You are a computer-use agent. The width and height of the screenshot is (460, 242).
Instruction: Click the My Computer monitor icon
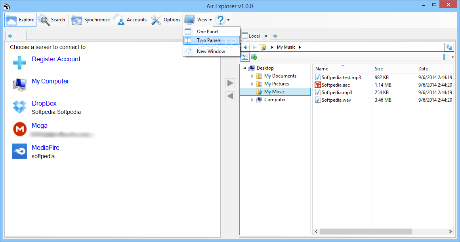20,85
